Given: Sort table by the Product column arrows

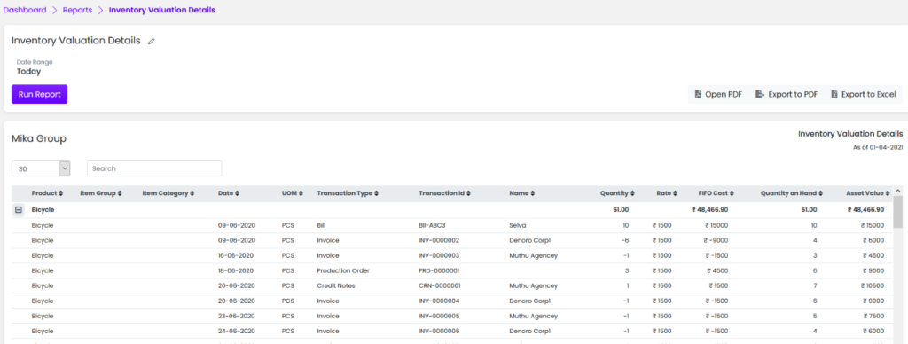Looking at the screenshot, I should click(x=61, y=193).
